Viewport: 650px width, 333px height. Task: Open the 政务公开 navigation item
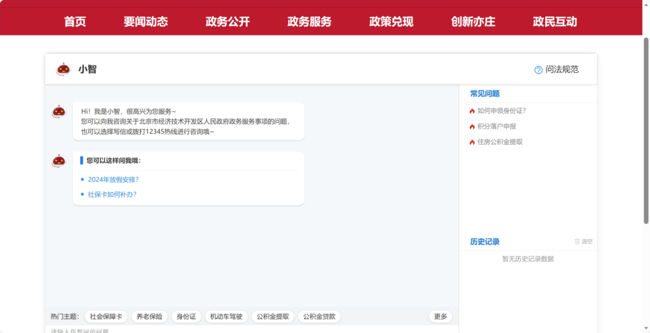tap(227, 22)
